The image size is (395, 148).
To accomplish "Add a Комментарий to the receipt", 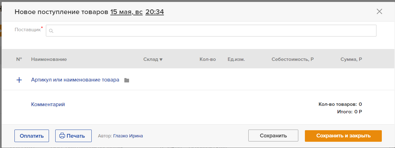I will pyautogui.click(x=48, y=105).
